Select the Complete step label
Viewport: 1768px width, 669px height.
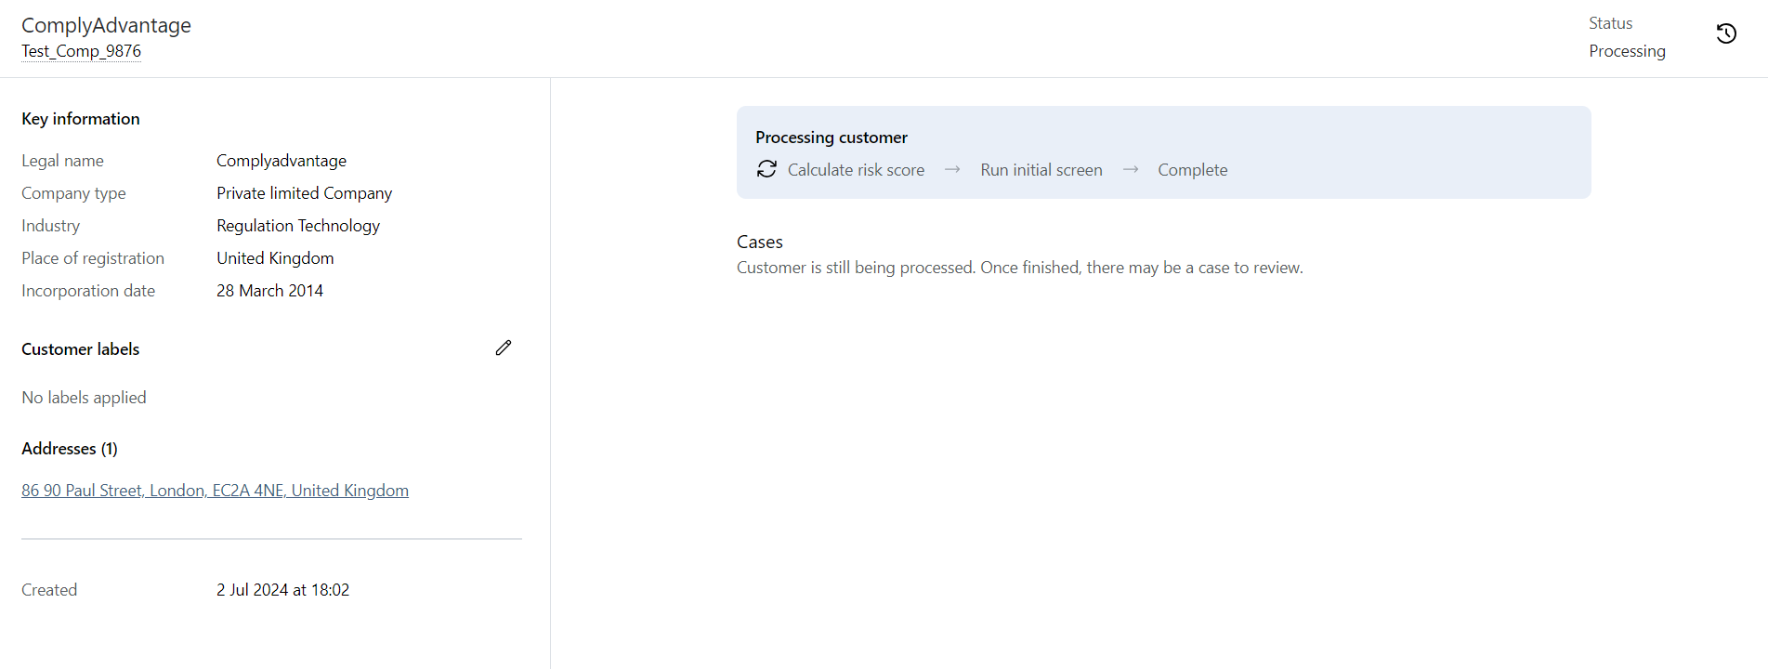pos(1192,170)
